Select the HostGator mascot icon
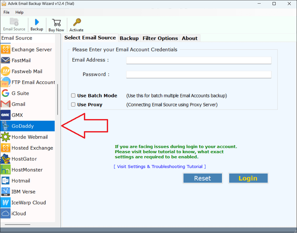Viewport: 297px width, 233px height. [x=5, y=159]
